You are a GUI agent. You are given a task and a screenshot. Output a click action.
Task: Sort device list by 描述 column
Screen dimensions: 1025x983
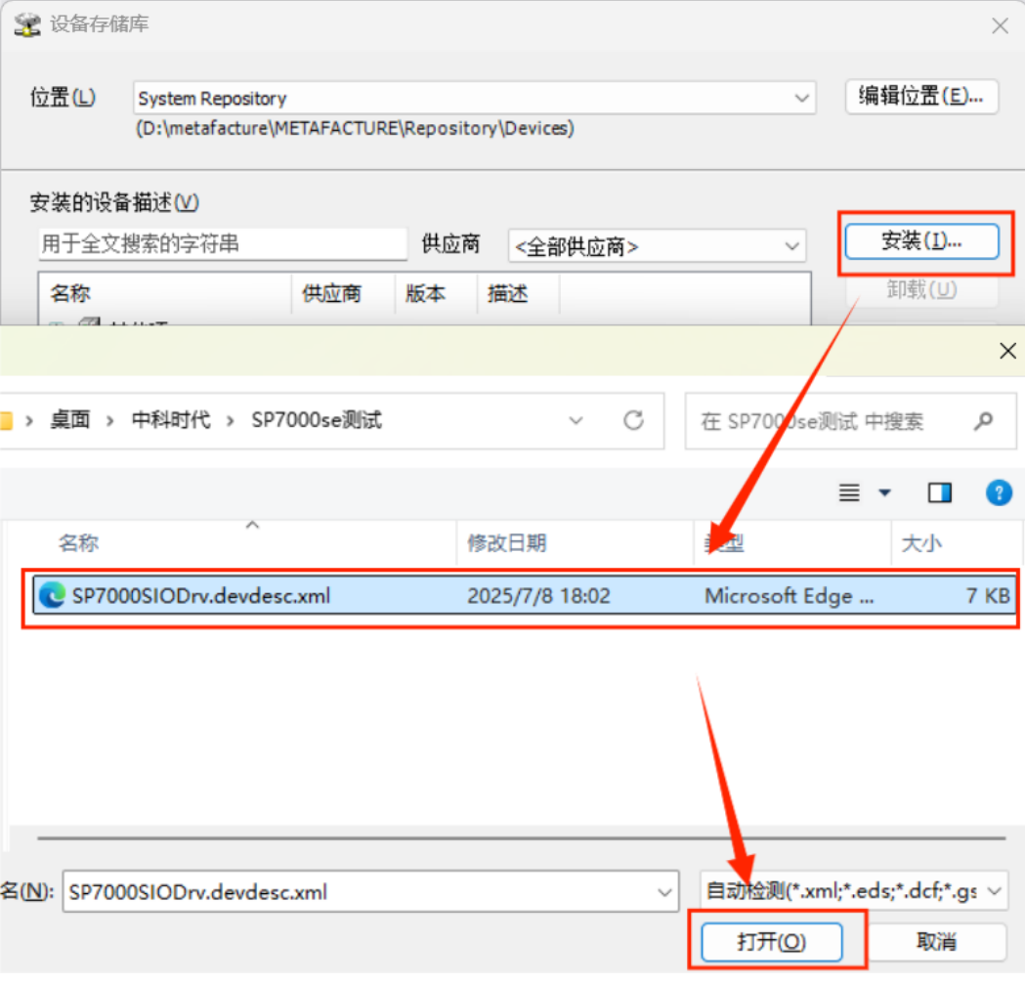tap(518, 293)
